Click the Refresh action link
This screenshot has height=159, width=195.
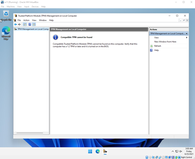point(158,46)
